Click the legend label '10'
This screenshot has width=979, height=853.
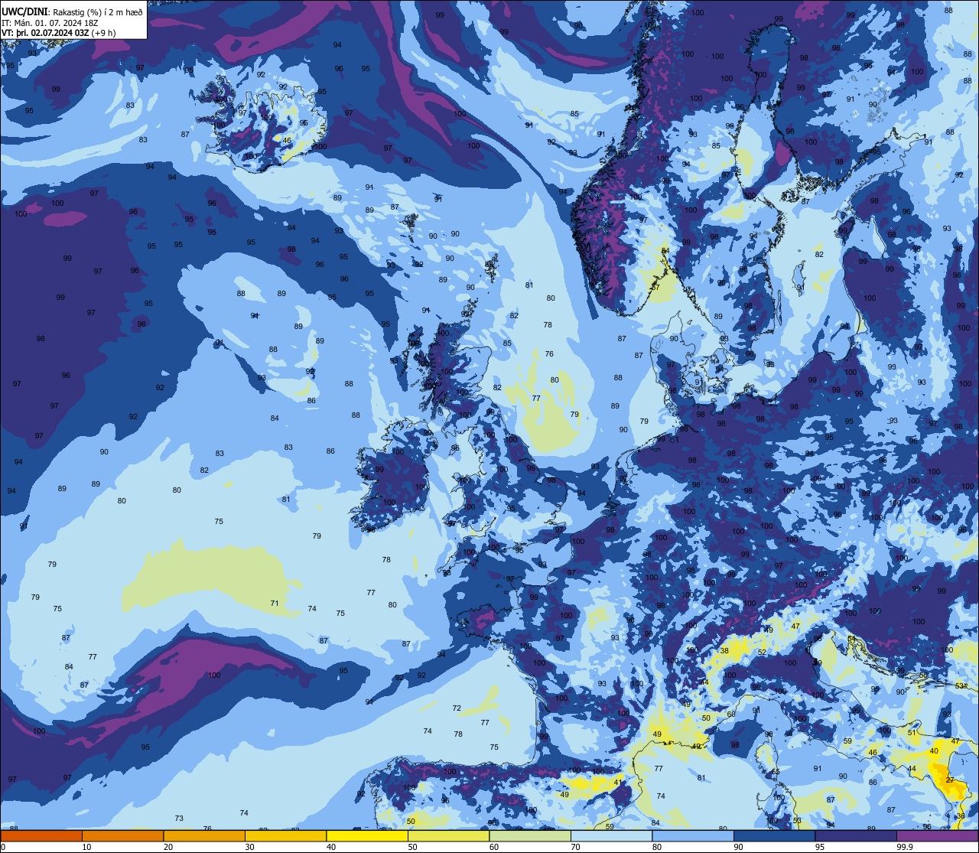pos(87,847)
